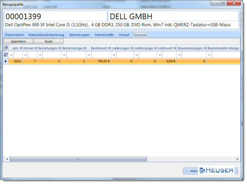Open Jahr filter operator dropdown
The width and height of the screenshot is (247, 184).
(x=11, y=55)
